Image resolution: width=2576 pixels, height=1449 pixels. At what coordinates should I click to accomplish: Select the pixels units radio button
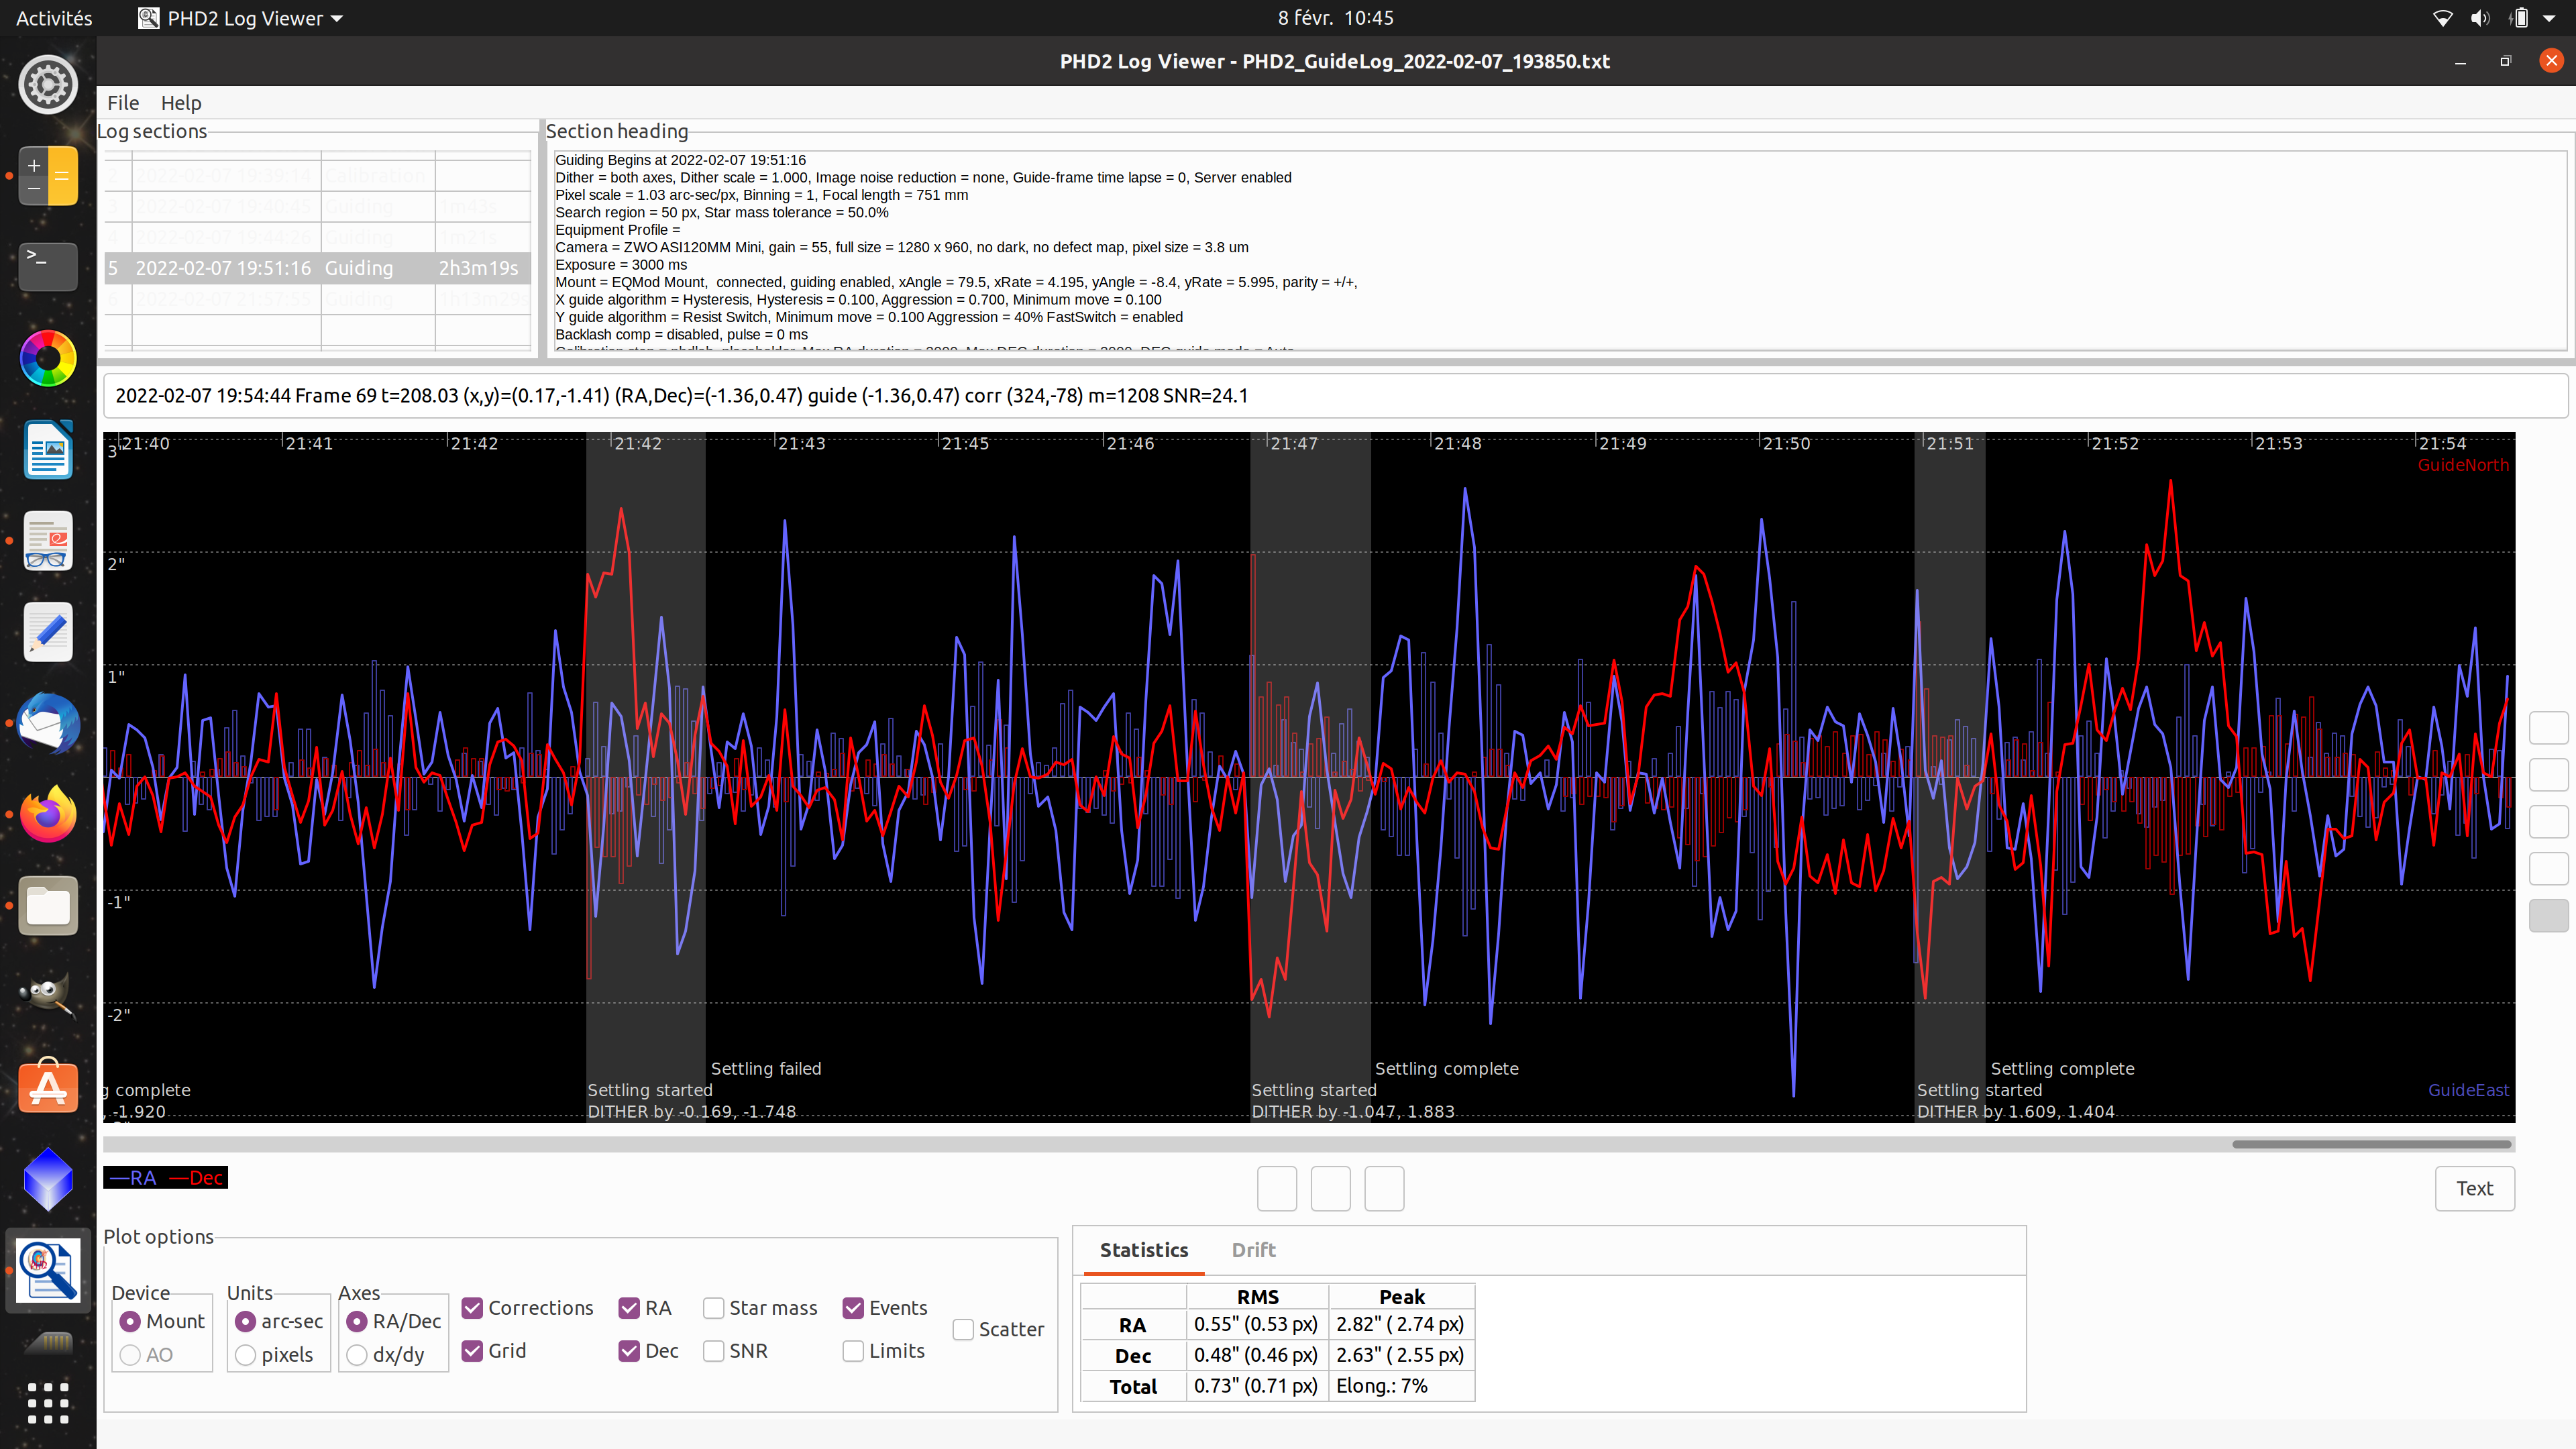(x=245, y=1355)
